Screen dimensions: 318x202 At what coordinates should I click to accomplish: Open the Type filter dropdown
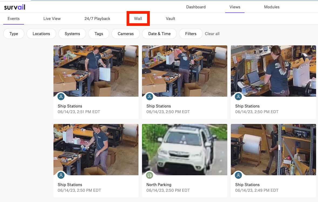tap(13, 34)
